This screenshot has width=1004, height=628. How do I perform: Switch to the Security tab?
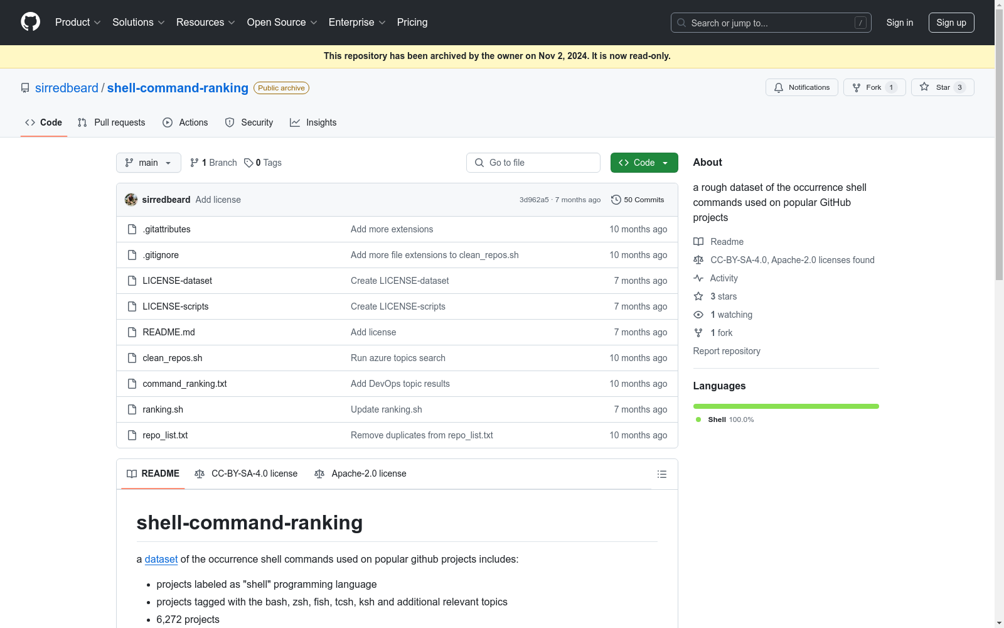249,122
